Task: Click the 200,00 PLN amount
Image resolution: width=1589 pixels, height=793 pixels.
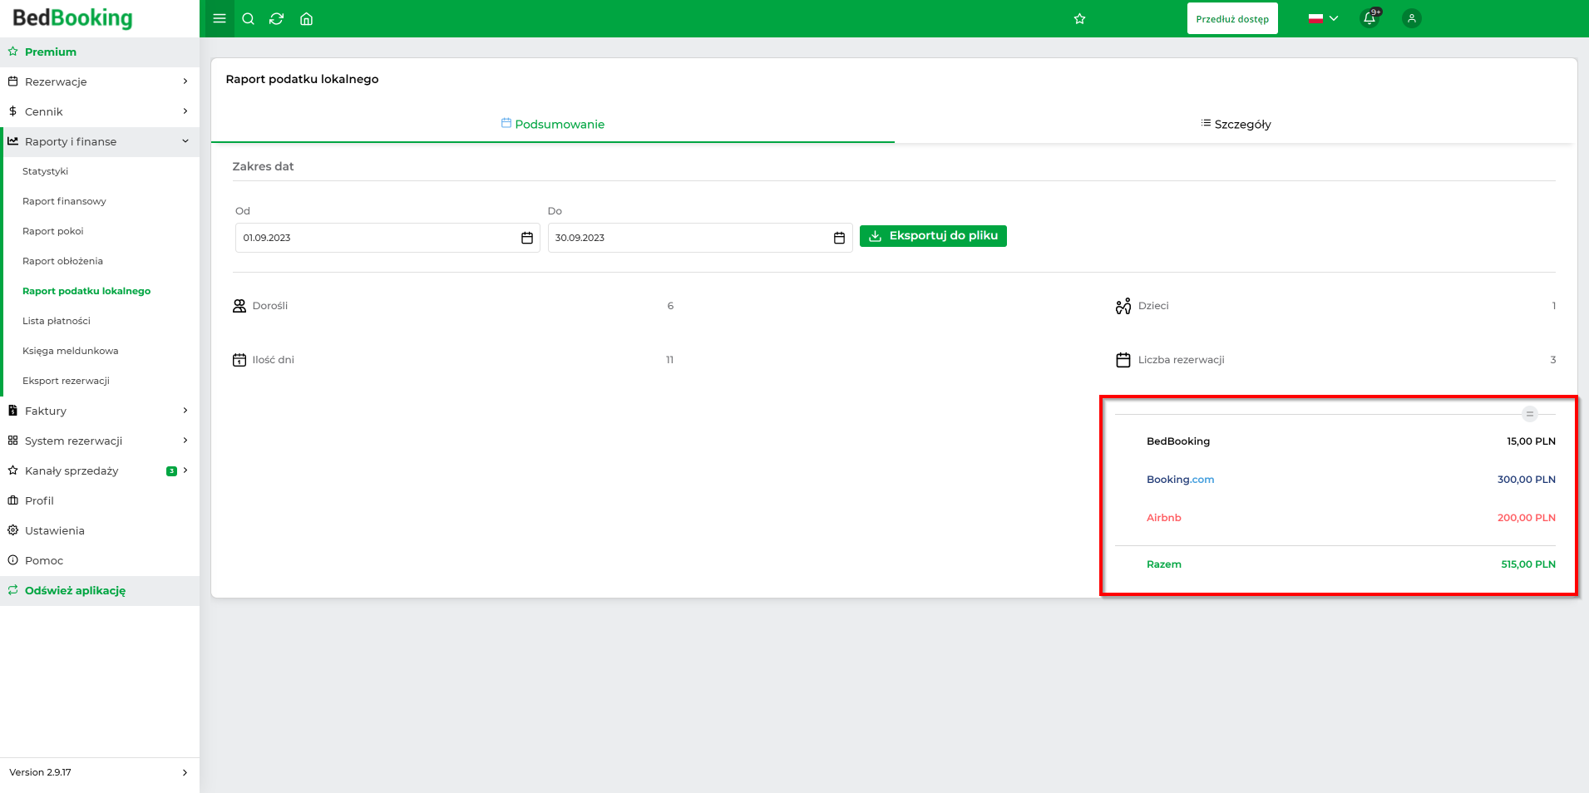Action: click(x=1527, y=518)
